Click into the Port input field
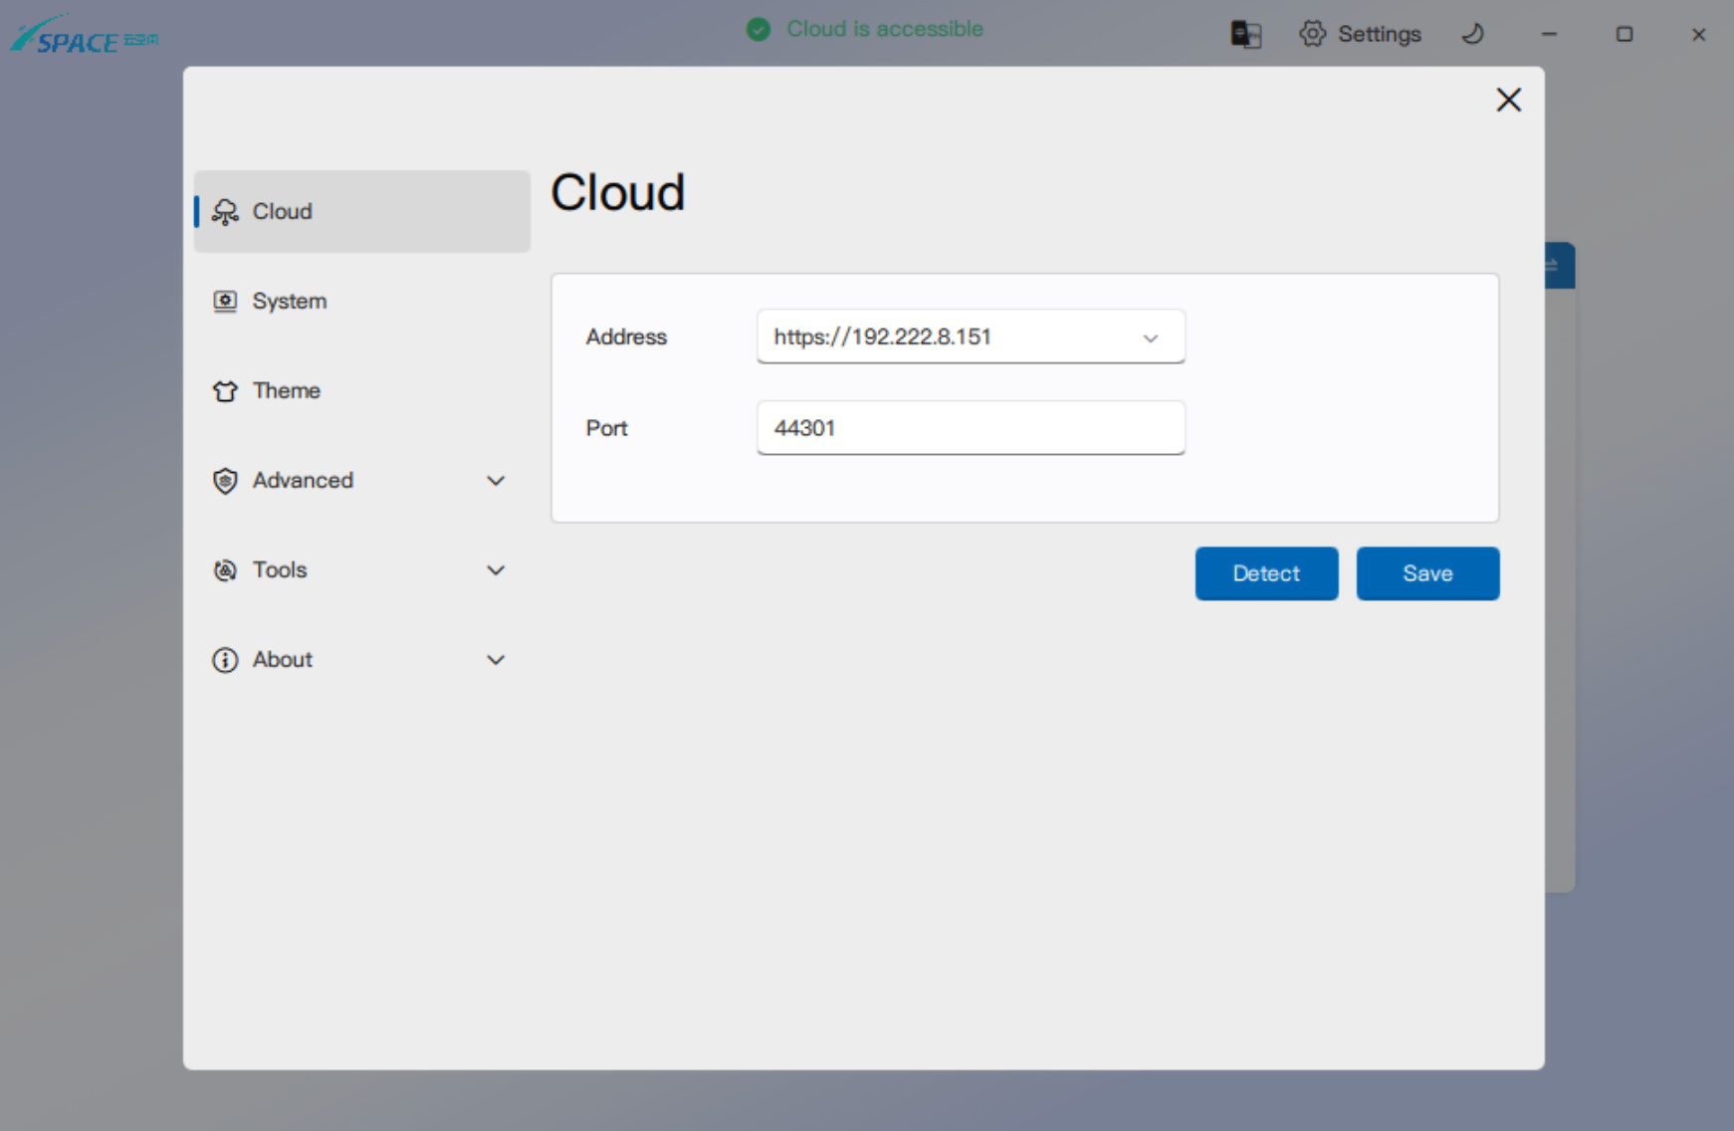This screenshot has height=1131, width=1734. [x=970, y=428]
